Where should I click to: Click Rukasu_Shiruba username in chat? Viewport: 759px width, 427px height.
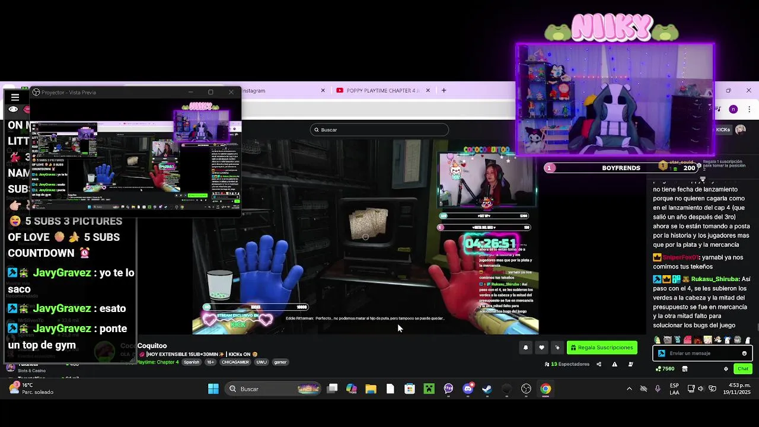pos(715,279)
